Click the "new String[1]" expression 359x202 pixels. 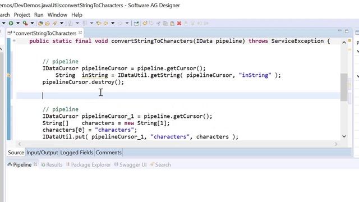pos(147,123)
